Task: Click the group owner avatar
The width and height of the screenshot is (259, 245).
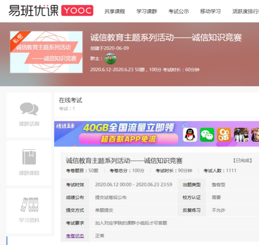Action: pos(110,59)
